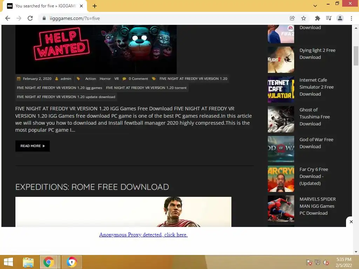Screen dimensions: 359x269
Task: Go back to the previous page
Action: [x=8, y=18]
